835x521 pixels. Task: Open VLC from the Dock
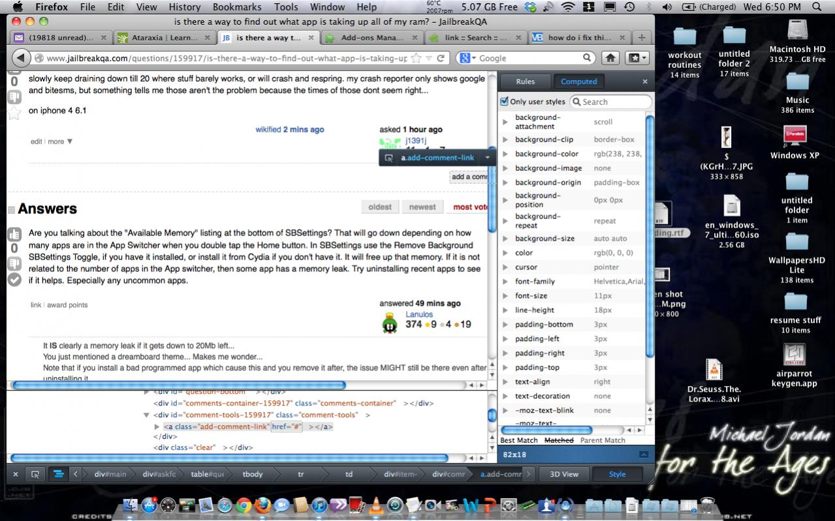375,506
